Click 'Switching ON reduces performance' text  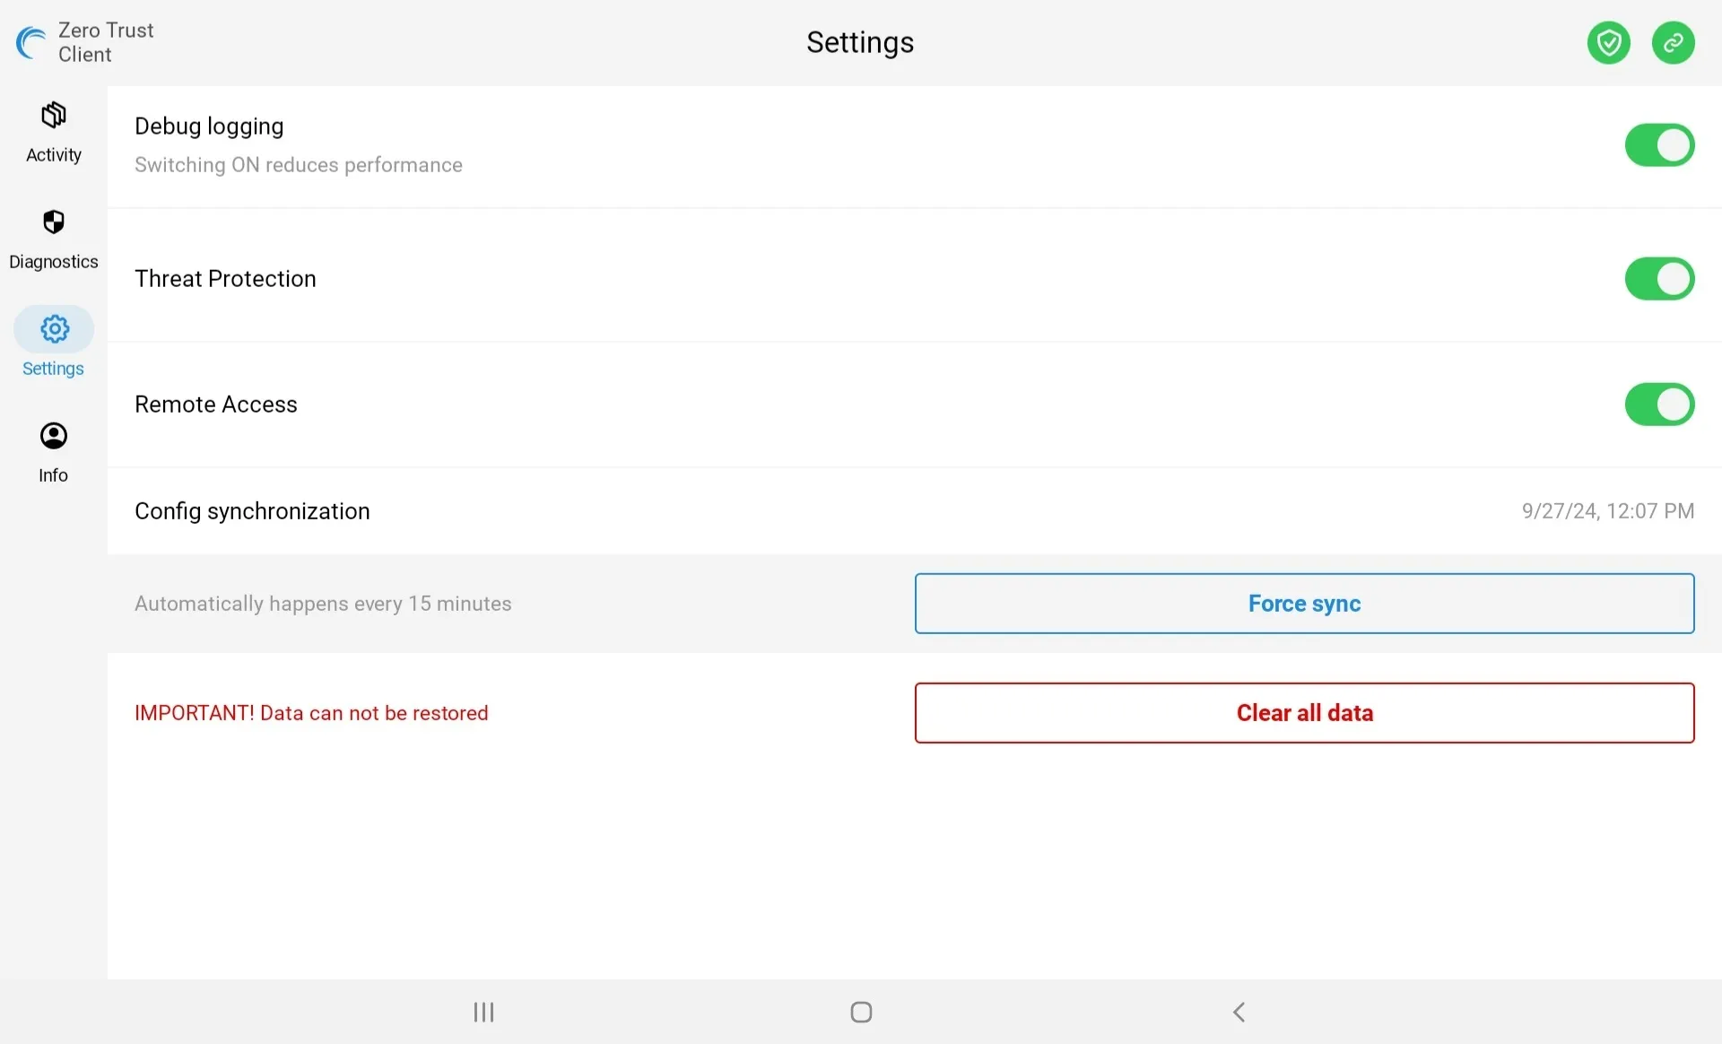[x=299, y=165]
